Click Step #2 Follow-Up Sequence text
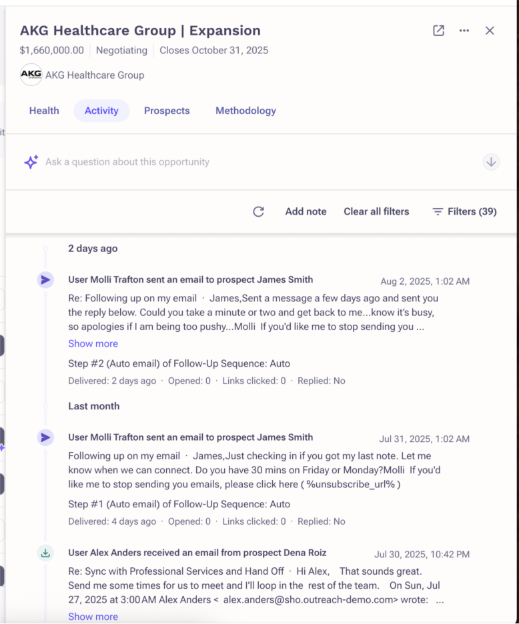The width and height of the screenshot is (519, 624). click(179, 364)
